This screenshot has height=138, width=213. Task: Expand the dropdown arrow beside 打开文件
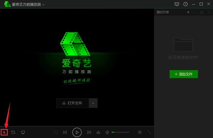coord(93,103)
